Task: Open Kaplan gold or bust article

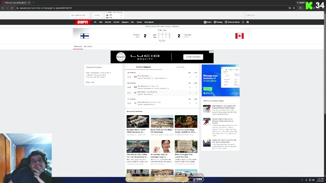Action: tap(224, 141)
